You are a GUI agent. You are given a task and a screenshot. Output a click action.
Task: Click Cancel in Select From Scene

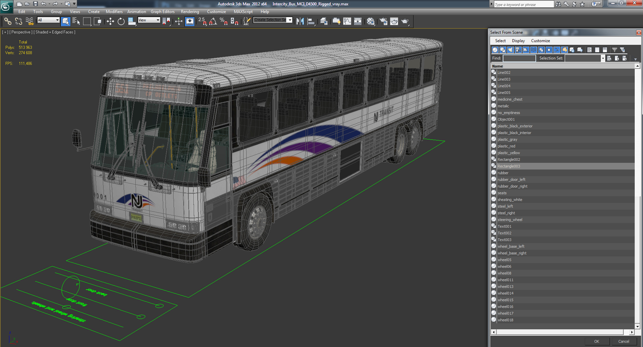[623, 341]
